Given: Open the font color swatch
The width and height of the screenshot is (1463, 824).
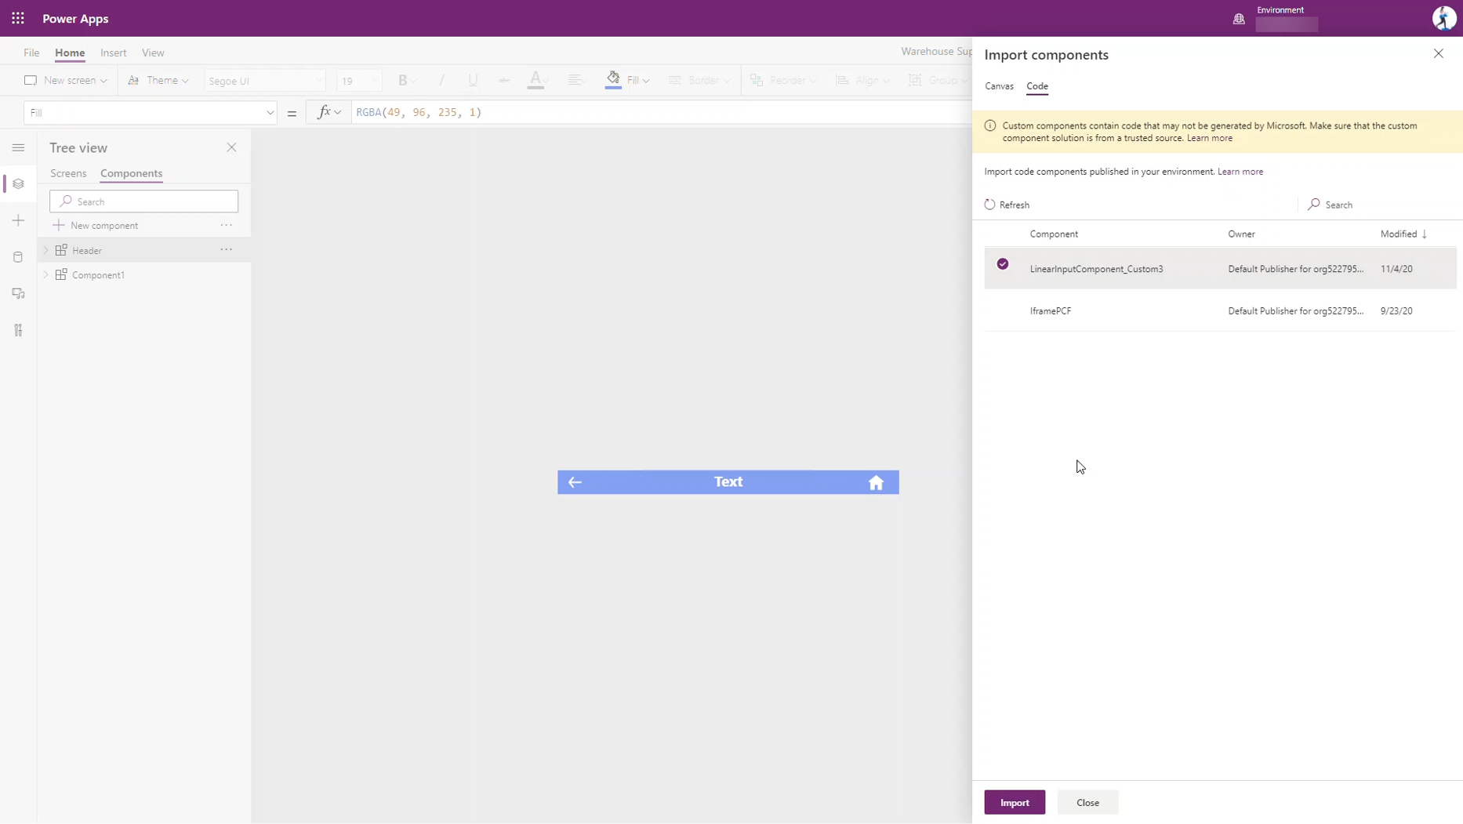Looking at the screenshot, I should pos(537,80).
